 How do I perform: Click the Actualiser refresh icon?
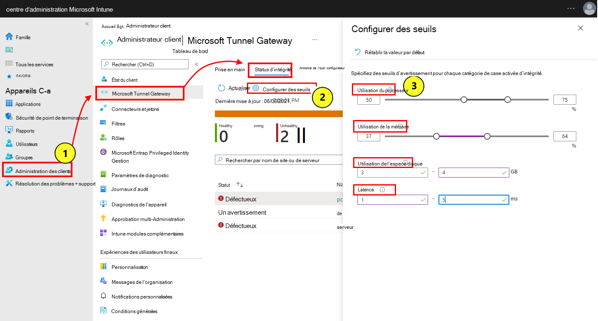[x=222, y=88]
